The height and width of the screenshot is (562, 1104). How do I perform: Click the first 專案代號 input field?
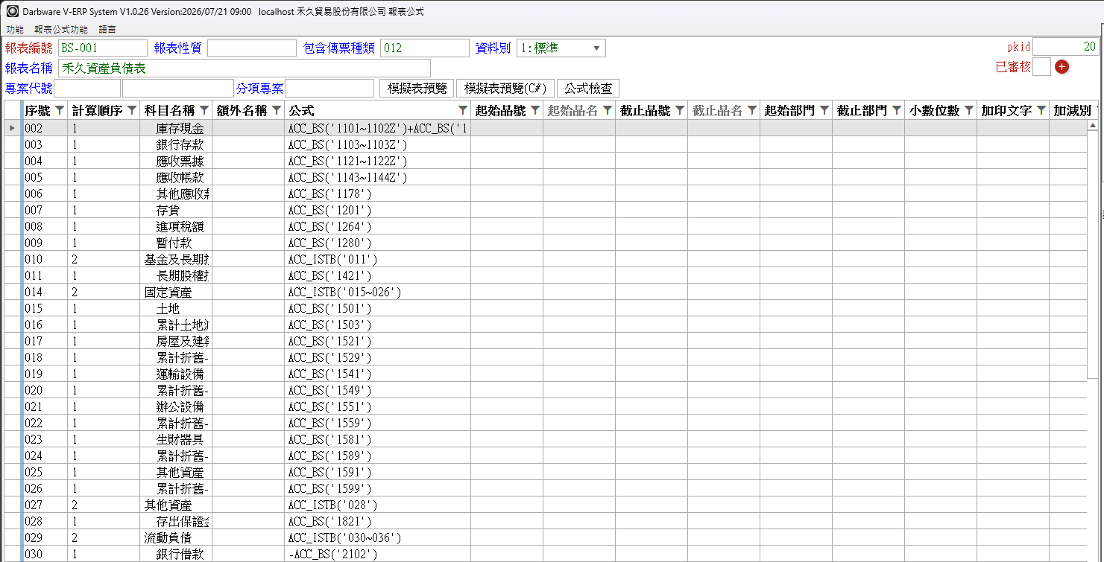[87, 88]
